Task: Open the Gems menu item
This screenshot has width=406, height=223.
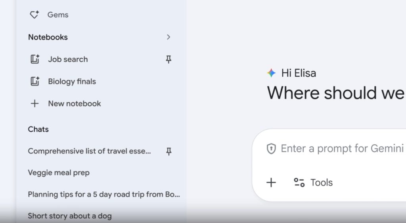Action: click(58, 15)
